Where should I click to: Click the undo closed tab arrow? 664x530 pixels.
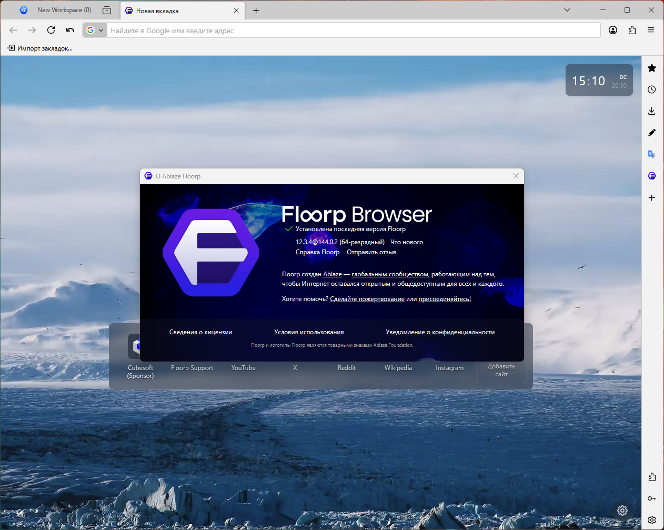pyautogui.click(x=70, y=30)
